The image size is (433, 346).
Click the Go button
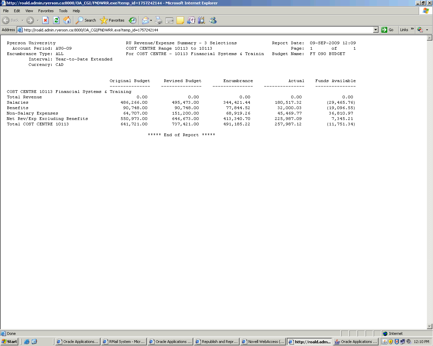388,30
